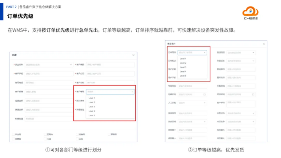281x158 pixels.
Task: Focus the 客户单号 text area
Action: point(241,104)
